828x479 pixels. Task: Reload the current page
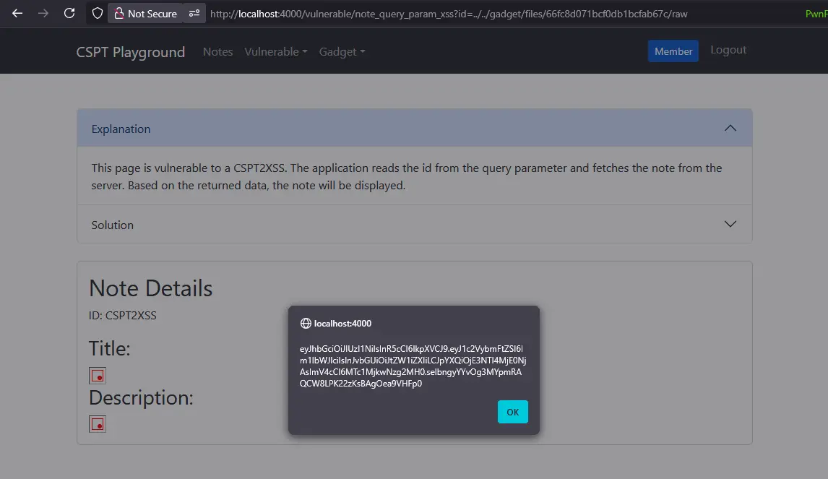69,13
